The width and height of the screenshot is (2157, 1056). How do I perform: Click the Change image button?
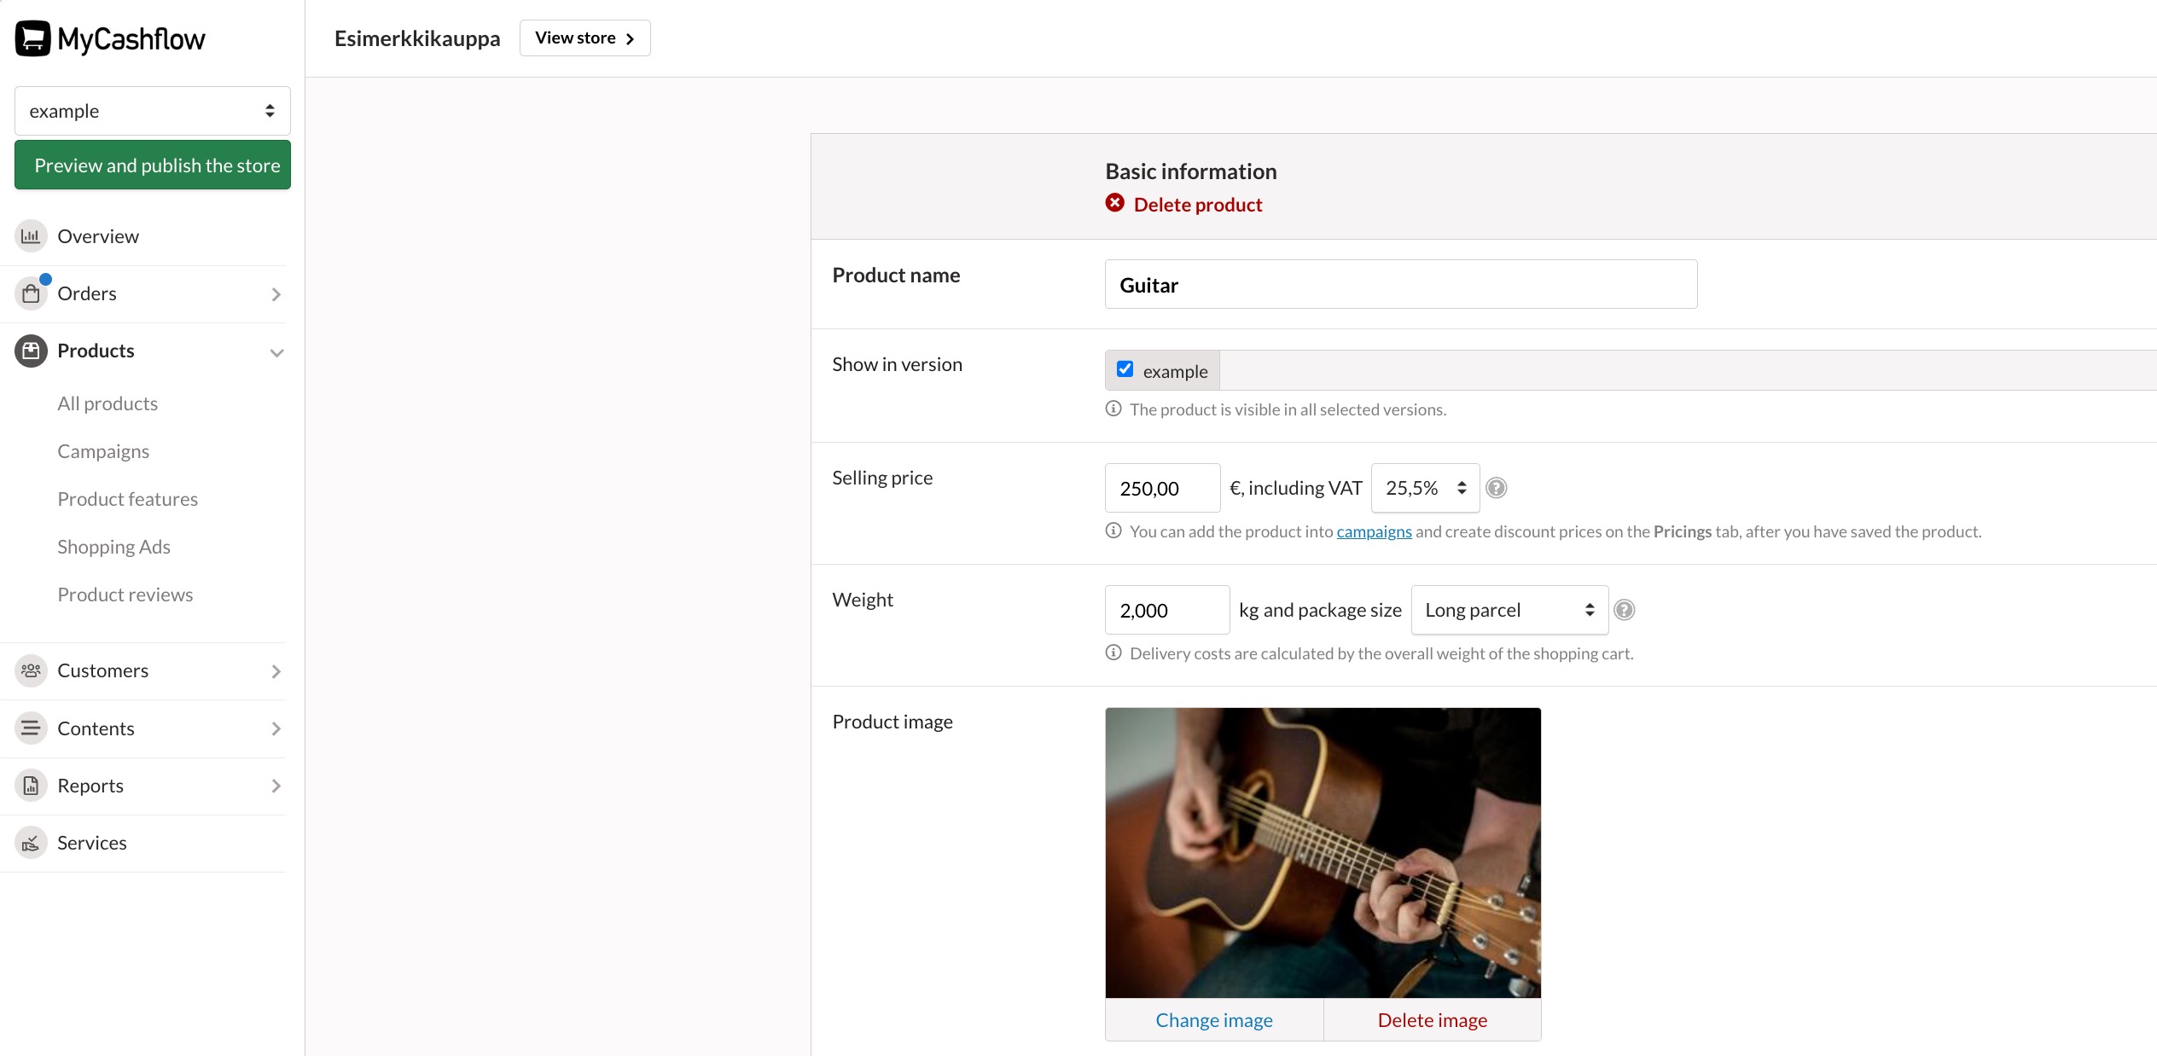1213,1020
